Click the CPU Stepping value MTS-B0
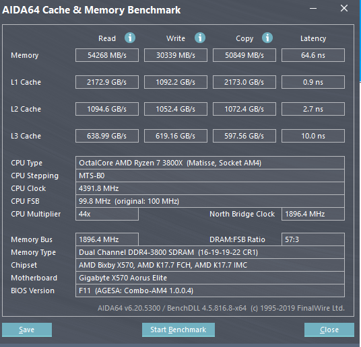Viewport: 361px width, 347px height. click(210, 176)
